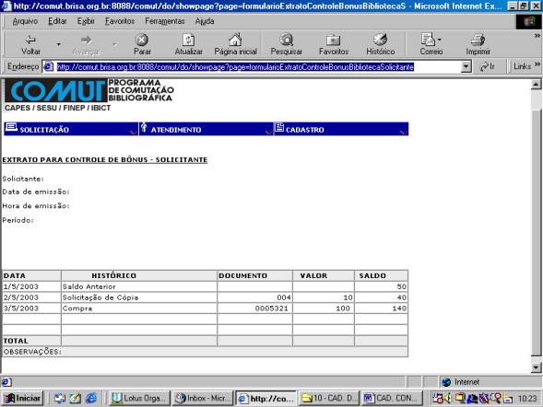Click the Iniciar start button
The width and height of the screenshot is (543, 407).
point(23,399)
